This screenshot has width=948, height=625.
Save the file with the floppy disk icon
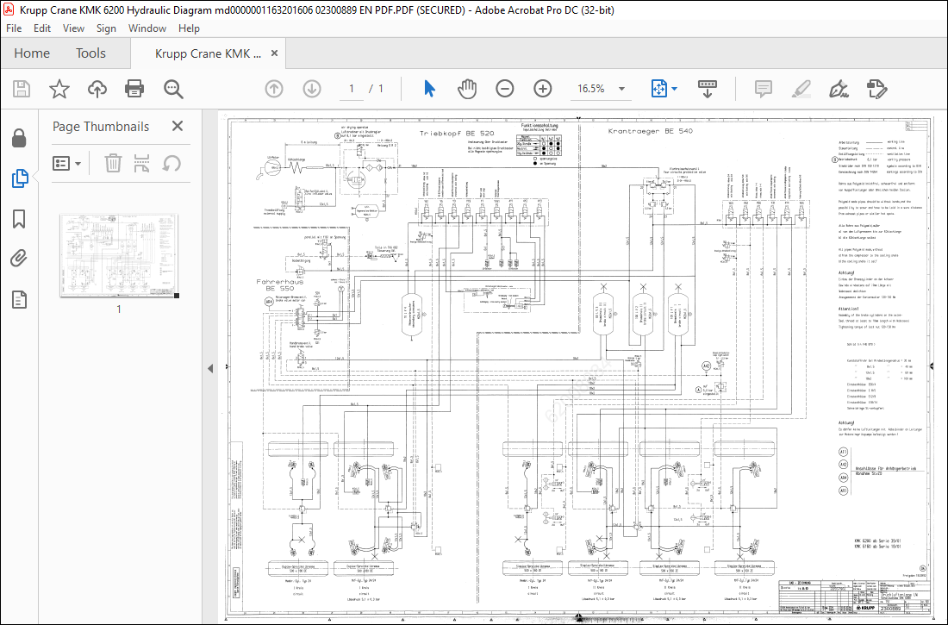tap(22, 89)
